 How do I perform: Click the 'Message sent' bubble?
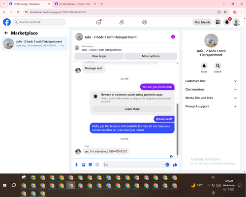(x=93, y=68)
